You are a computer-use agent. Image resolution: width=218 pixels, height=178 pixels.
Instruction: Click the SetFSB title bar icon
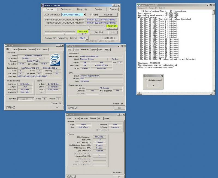(43, 5)
